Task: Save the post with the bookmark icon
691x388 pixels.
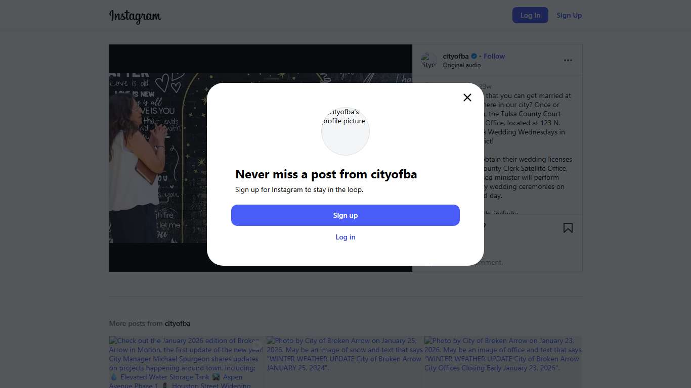Action: [568, 228]
